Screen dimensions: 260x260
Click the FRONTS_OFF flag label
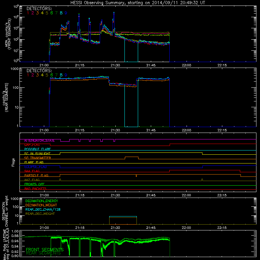click(x=34, y=184)
